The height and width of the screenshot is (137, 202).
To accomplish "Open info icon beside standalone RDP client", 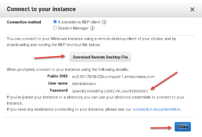I will pos(104,22).
